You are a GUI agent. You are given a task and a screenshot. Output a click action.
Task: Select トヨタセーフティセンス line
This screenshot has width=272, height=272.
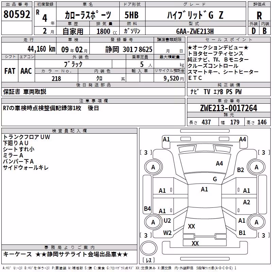click(x=216, y=53)
